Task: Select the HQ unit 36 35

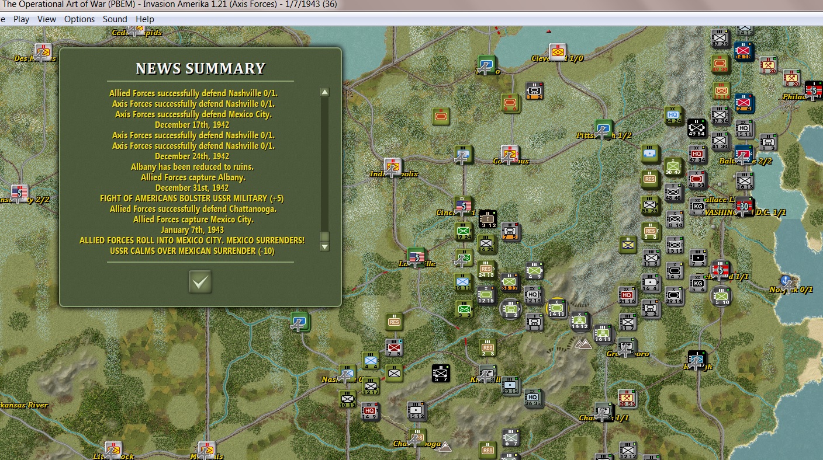Action: tap(532, 398)
